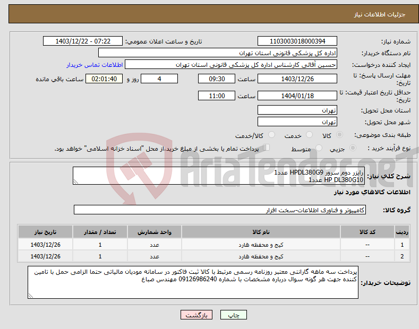The image size is (419, 329).
Task: Select the خدمت radio button
Action: coord(309,135)
